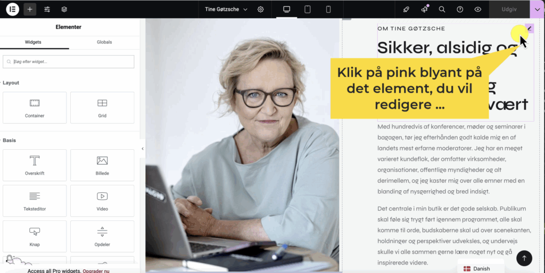
Task: Switch to tablet device view
Action: [308, 10]
